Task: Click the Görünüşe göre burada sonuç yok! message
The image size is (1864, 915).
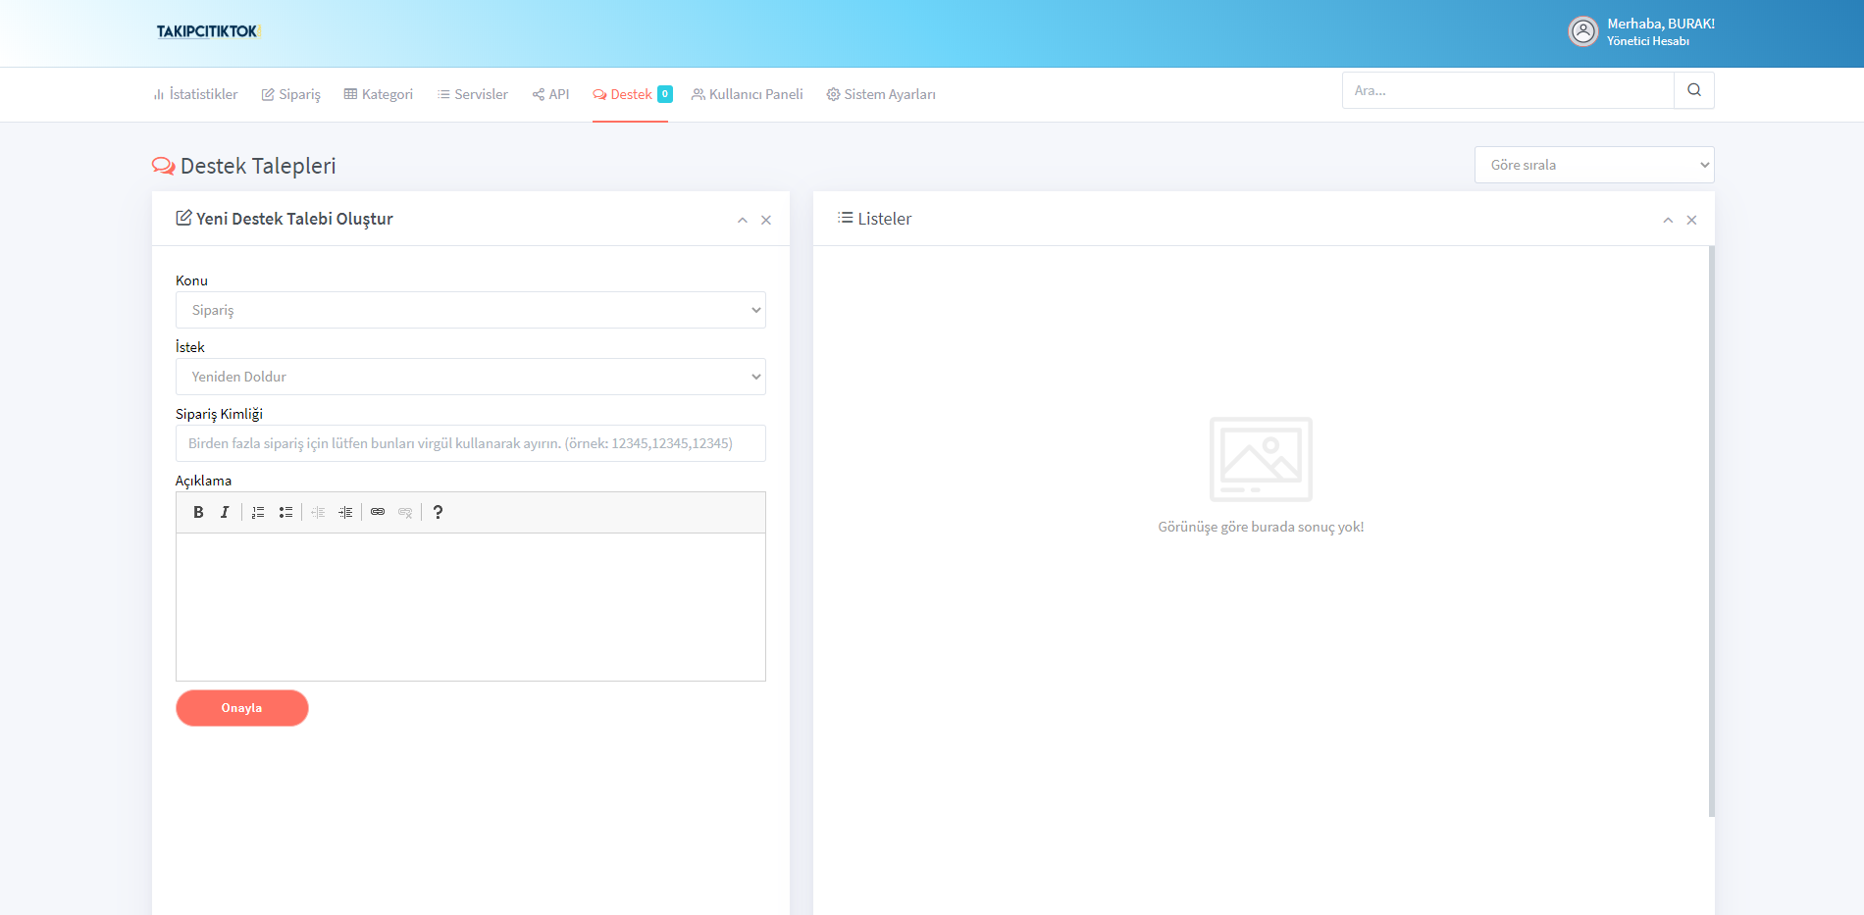Action: pos(1261,527)
